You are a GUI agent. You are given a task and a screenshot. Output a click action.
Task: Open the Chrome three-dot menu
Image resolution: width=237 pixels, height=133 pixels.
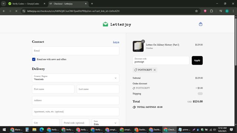tap(233, 11)
